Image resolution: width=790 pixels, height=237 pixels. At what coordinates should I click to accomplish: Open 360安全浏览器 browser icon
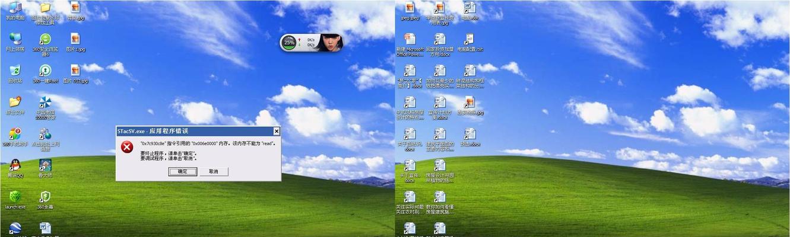(45, 44)
